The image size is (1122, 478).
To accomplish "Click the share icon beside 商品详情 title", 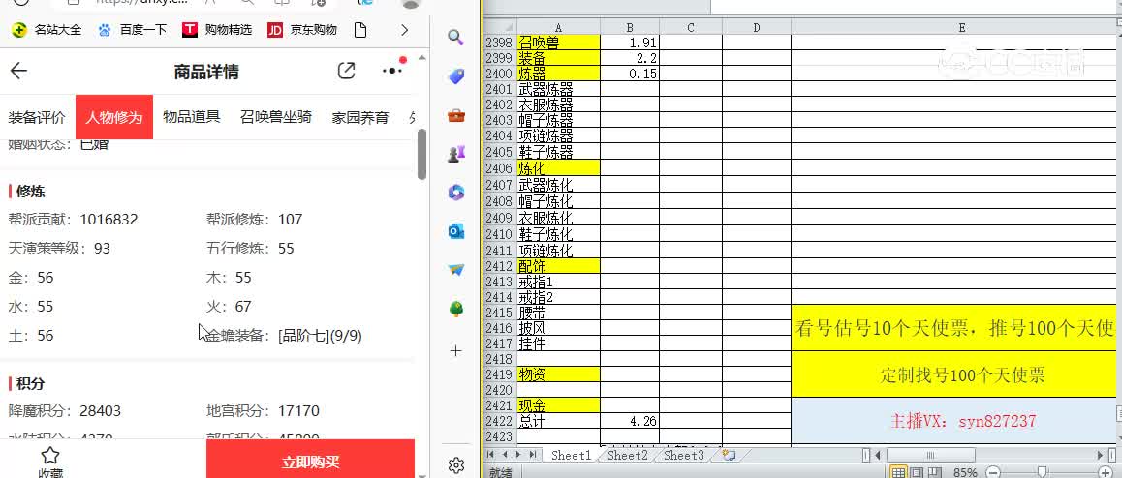I will coord(346,71).
